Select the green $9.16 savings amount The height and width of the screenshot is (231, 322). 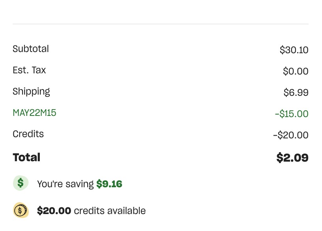(x=109, y=184)
